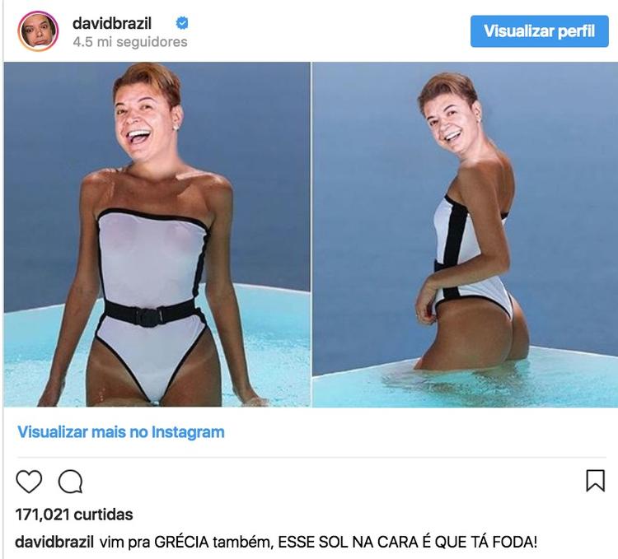The image size is (618, 559).
Task: Save the post with the bookmark icon
Action: pyautogui.click(x=595, y=480)
